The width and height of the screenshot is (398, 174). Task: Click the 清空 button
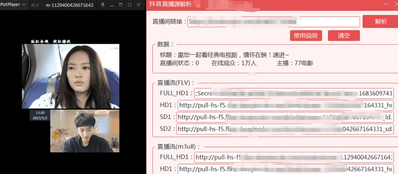click(x=344, y=36)
